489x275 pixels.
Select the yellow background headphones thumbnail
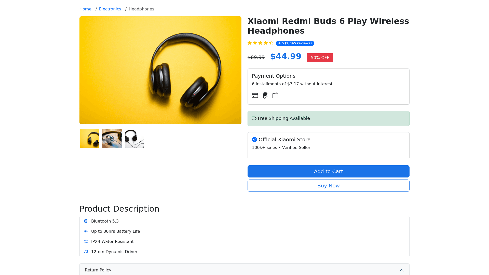click(x=90, y=139)
